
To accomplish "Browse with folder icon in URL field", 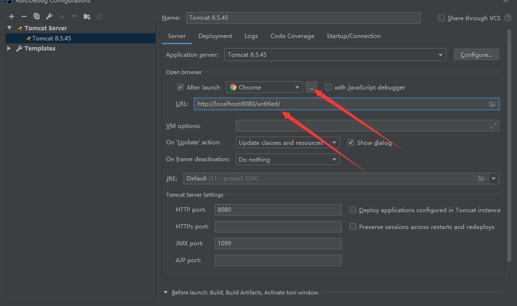I will pos(492,104).
